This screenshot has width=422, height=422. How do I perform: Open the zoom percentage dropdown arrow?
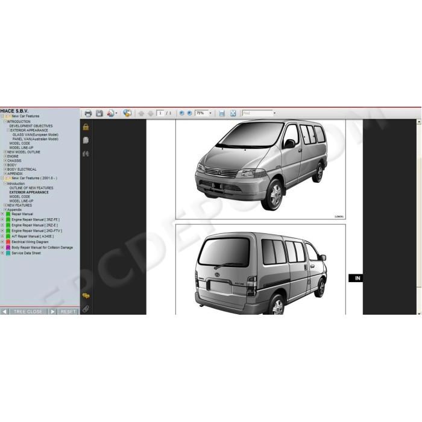coord(210,113)
